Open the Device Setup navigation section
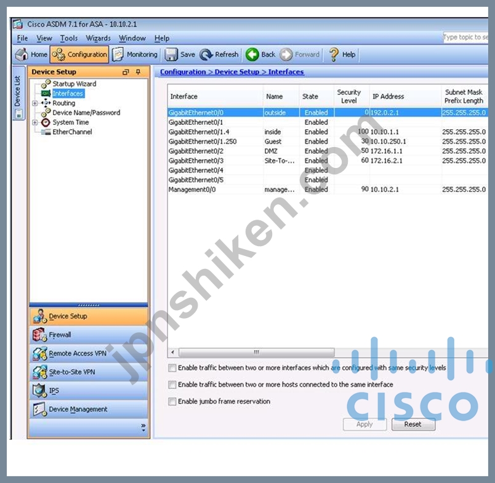The image size is (495, 483). pos(89,316)
